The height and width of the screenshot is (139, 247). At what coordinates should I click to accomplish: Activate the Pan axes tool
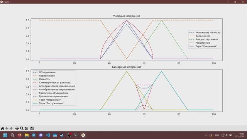click(17, 129)
